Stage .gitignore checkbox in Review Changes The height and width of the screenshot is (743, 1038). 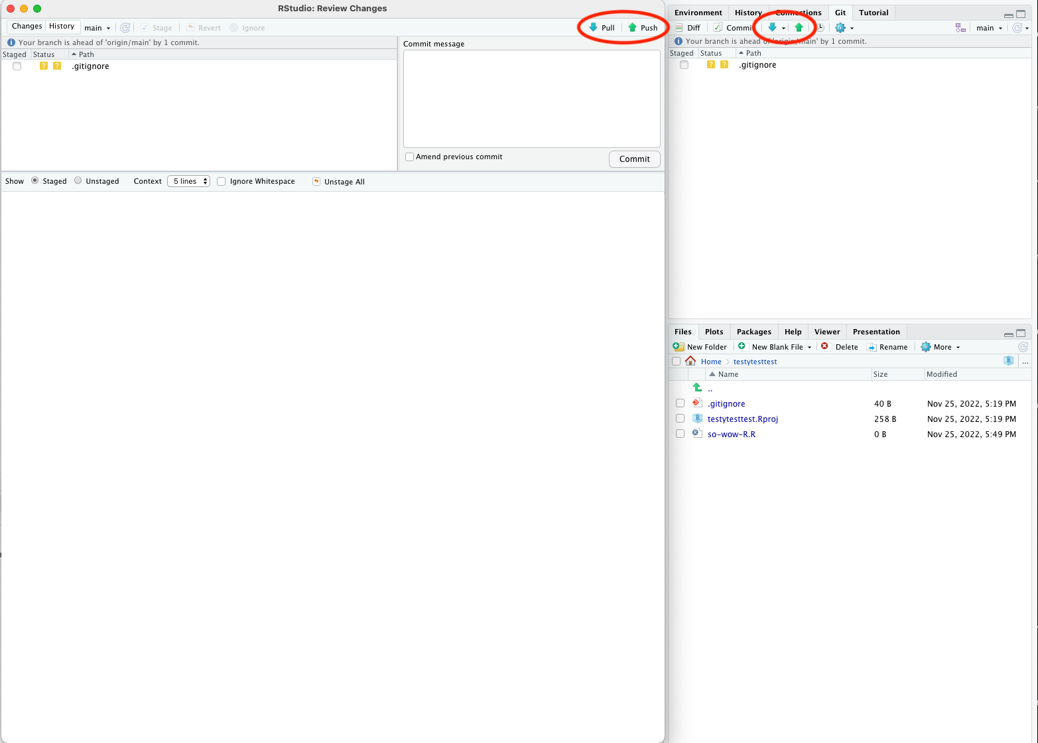[x=17, y=66]
